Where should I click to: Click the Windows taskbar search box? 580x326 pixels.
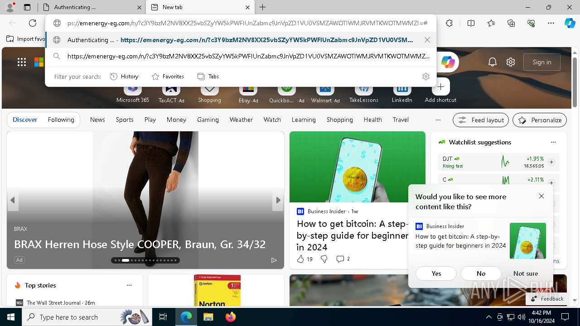(x=86, y=317)
